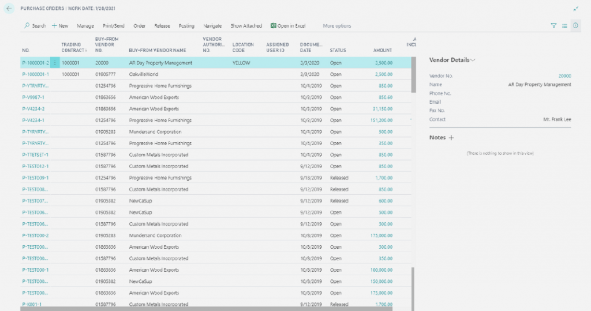
Task: Select the OakvilleWorld vendor name cell
Action: [144, 74]
